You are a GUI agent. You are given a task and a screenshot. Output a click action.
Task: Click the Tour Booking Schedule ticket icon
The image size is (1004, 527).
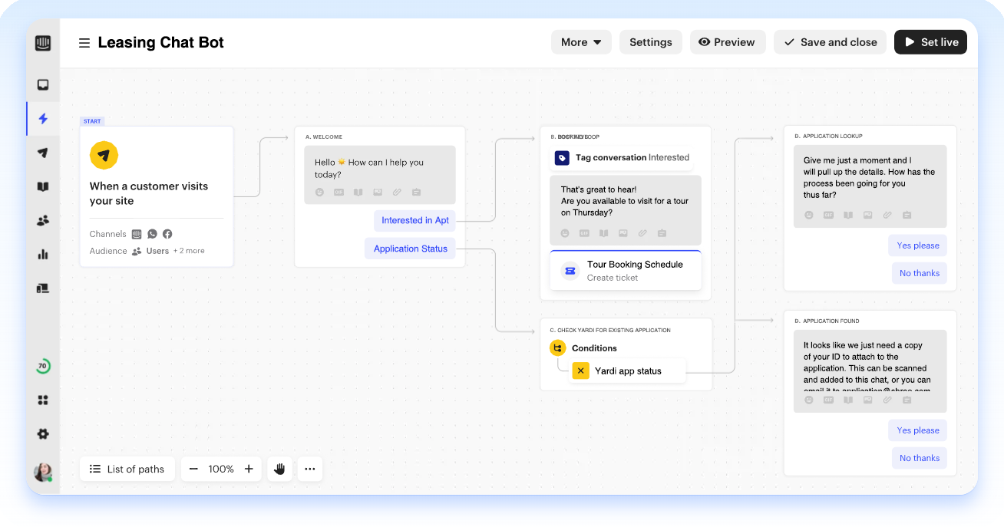click(569, 270)
